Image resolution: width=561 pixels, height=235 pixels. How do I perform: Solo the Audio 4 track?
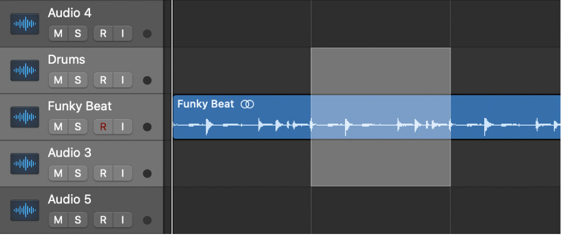coord(78,34)
